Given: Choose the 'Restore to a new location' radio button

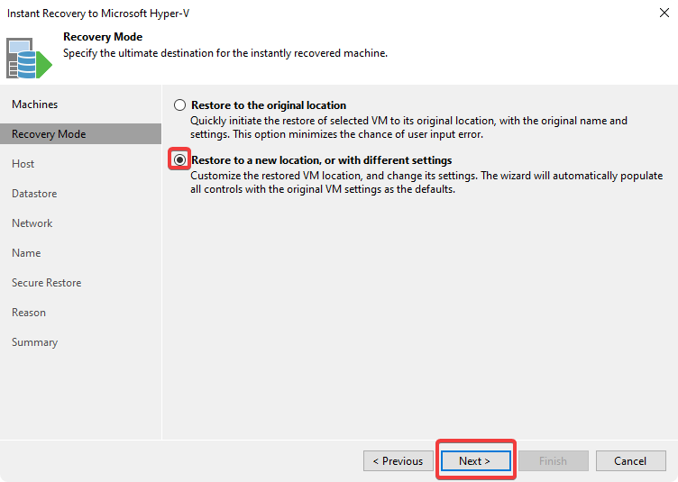Looking at the screenshot, I should click(x=180, y=160).
